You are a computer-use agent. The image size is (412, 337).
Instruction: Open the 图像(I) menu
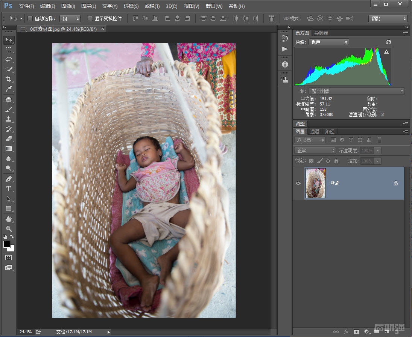click(x=68, y=6)
